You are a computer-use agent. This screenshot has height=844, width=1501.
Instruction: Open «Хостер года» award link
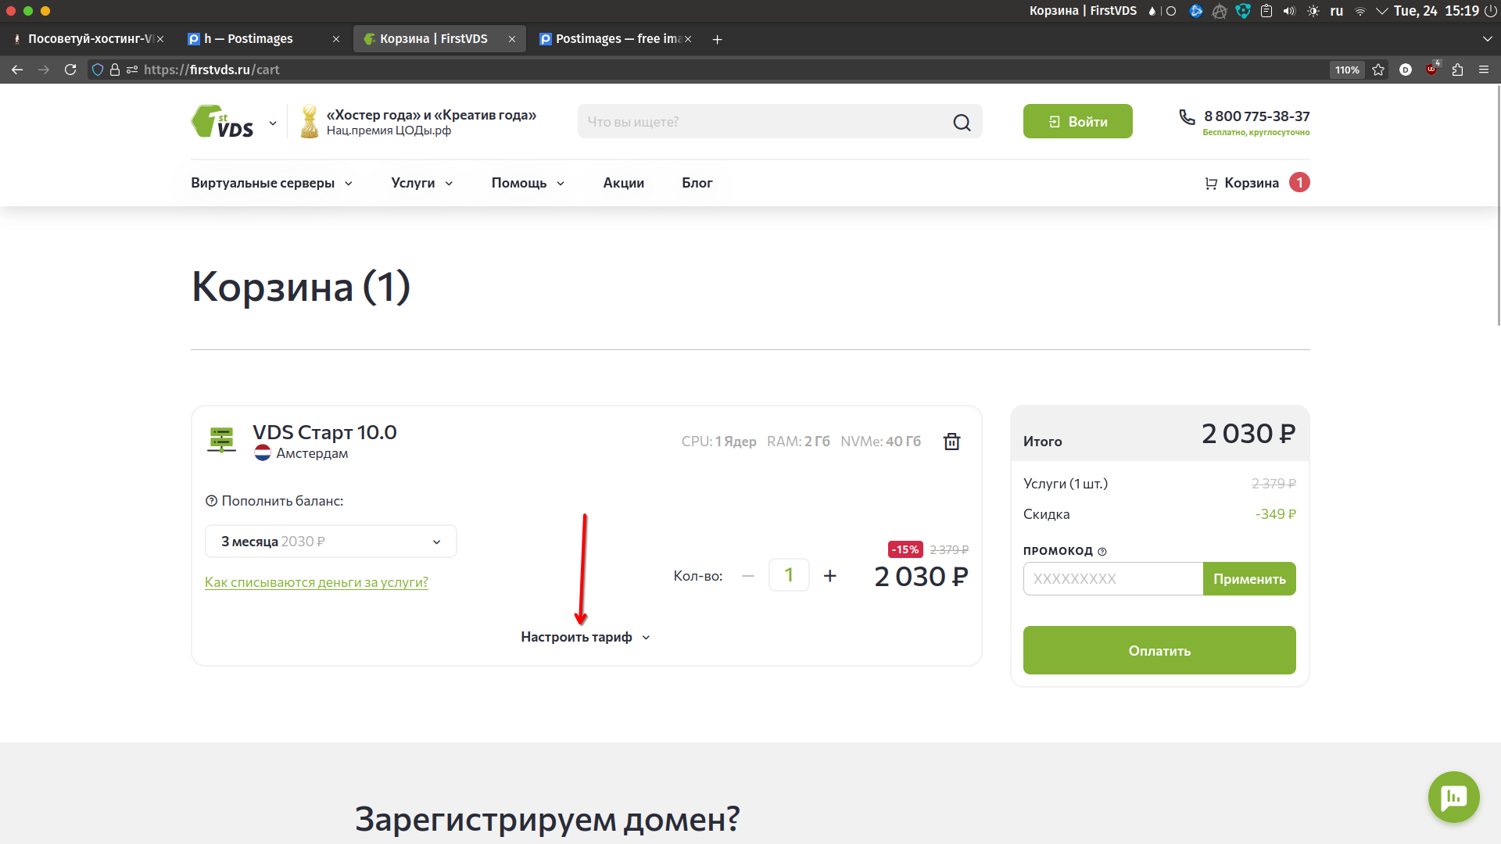coord(431,115)
